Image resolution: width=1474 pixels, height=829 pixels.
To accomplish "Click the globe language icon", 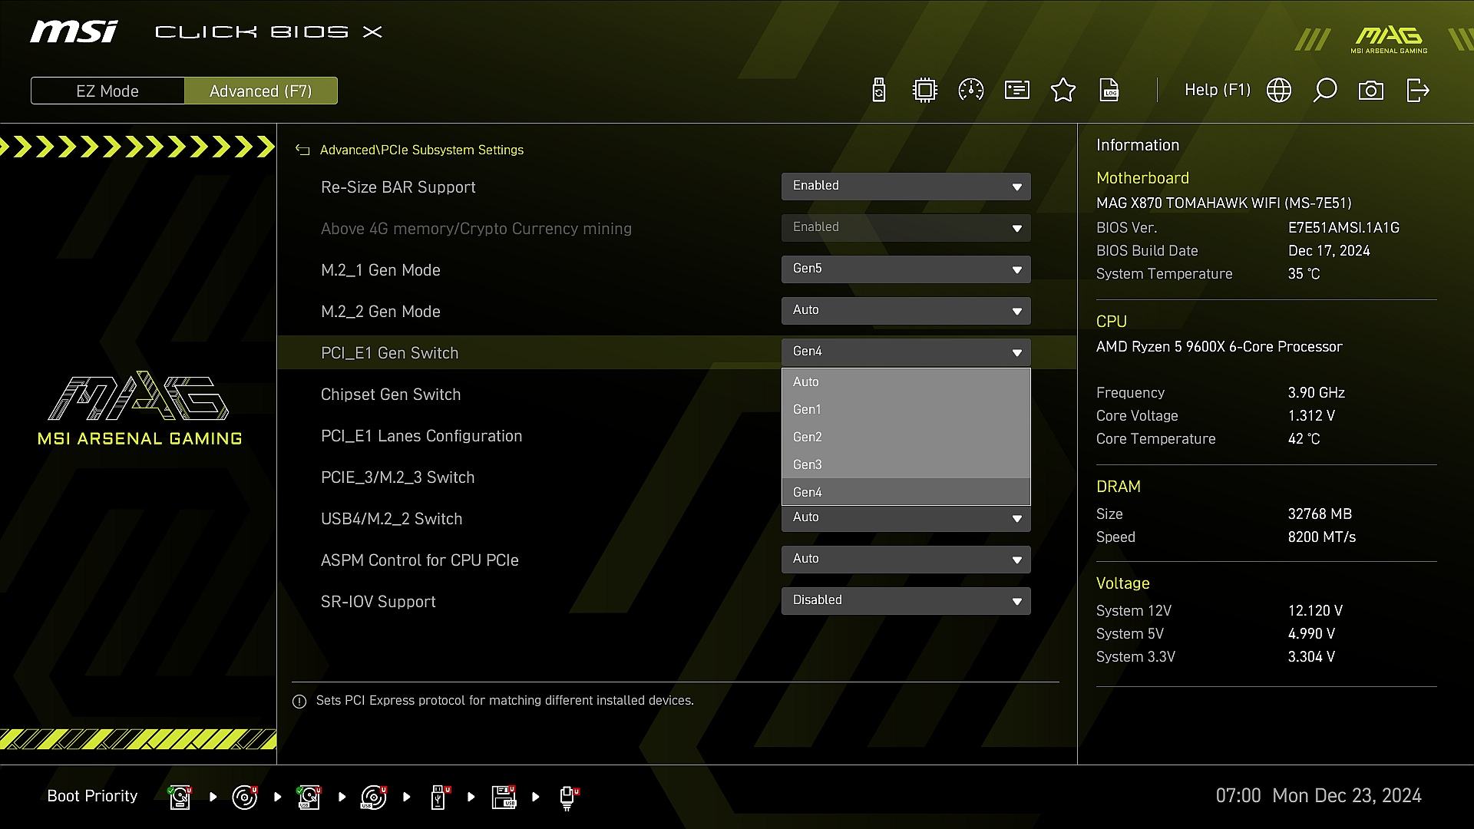I will tap(1279, 91).
